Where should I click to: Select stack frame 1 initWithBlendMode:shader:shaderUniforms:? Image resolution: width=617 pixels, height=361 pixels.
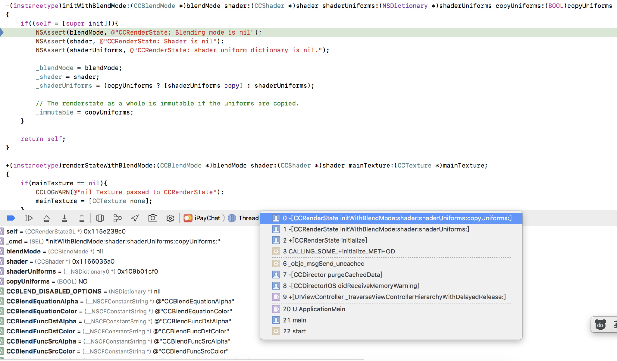coord(376,229)
